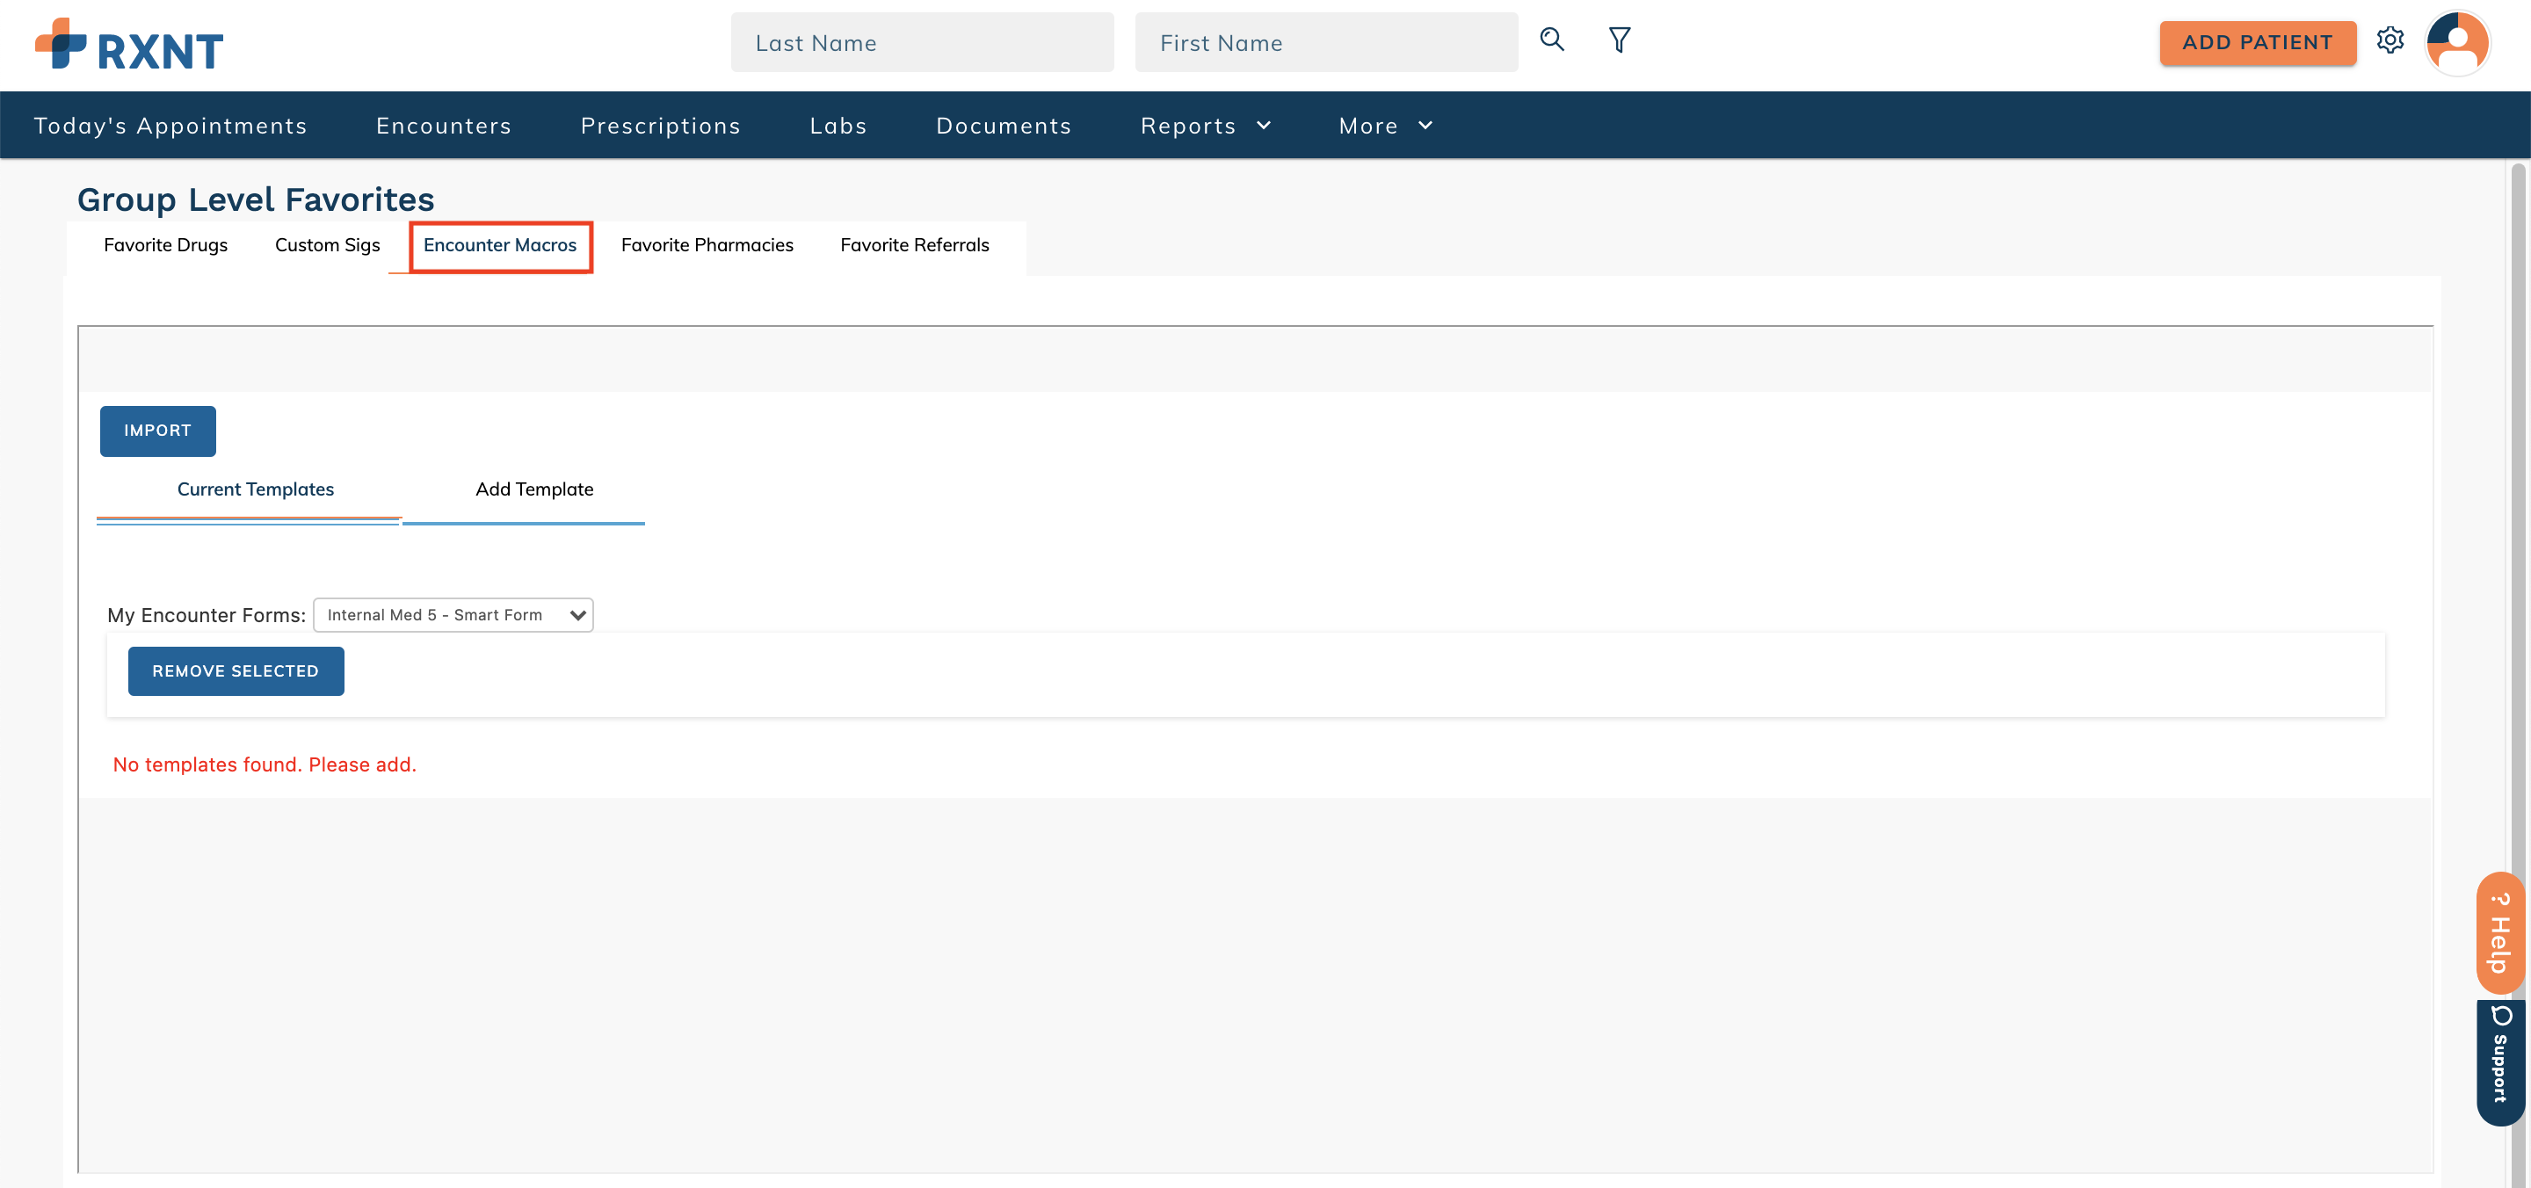Click the REMOVE SELECTED button
Viewport: 2531px width, 1188px height.
(x=236, y=671)
